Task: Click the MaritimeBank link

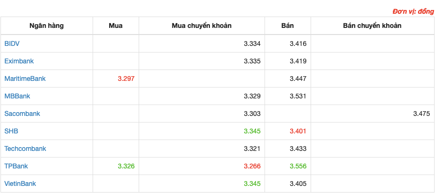Action: 25,79
